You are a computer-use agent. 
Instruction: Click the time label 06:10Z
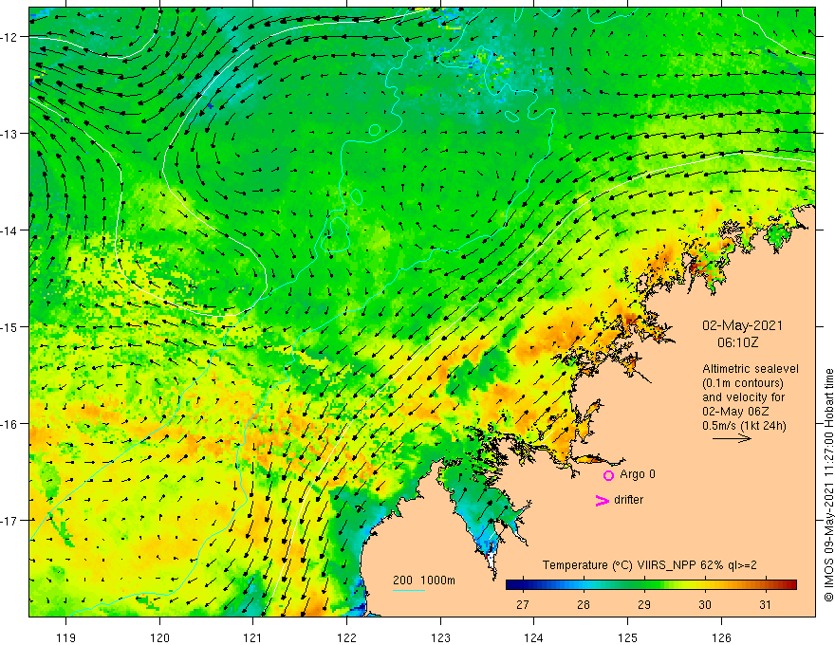click(x=737, y=342)
